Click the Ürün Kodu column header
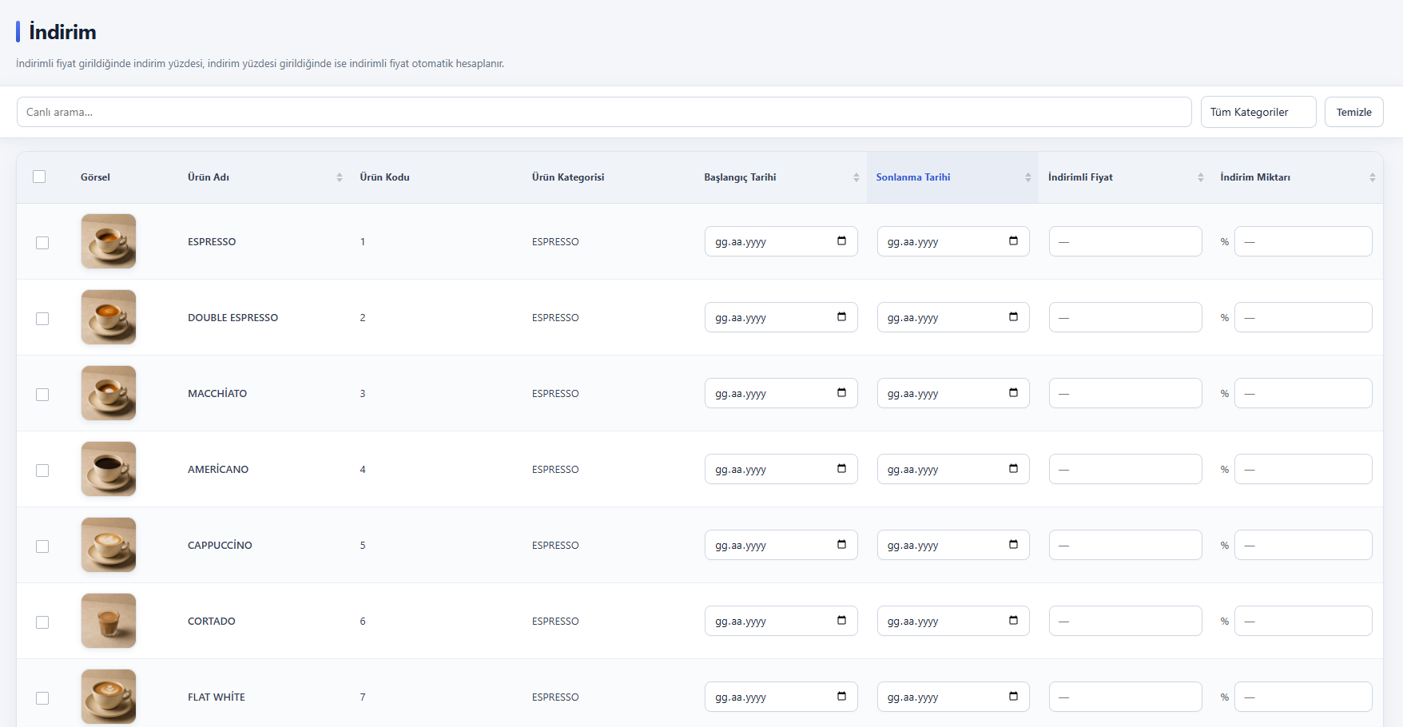This screenshot has height=727, width=1403. (x=384, y=177)
